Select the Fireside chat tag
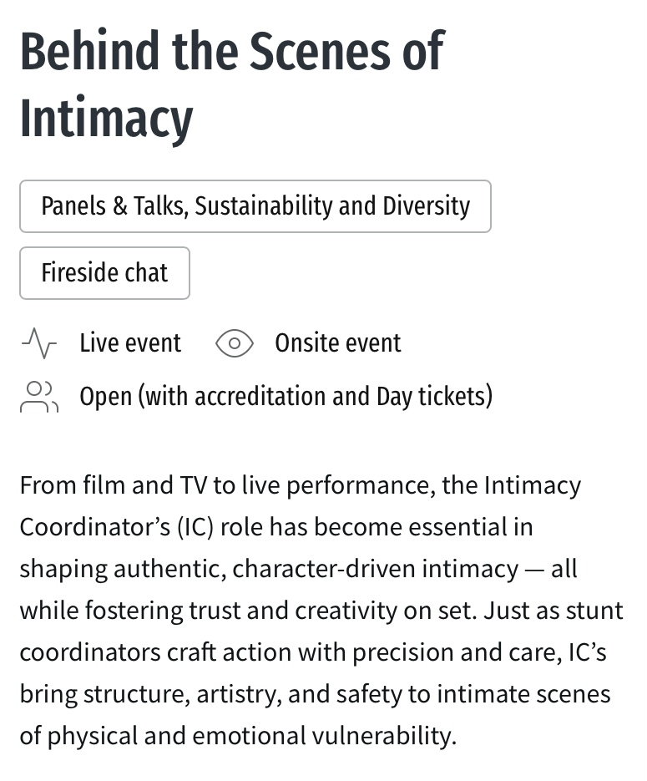 pyautogui.click(x=104, y=273)
